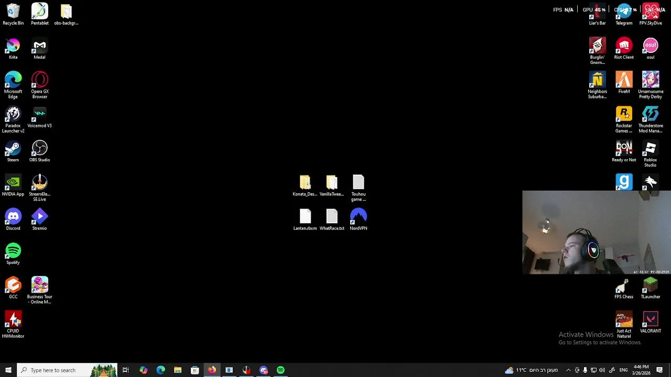This screenshot has height=377, width=671.
Task: Switch to Firefox in the taskbar
Action: 212,370
